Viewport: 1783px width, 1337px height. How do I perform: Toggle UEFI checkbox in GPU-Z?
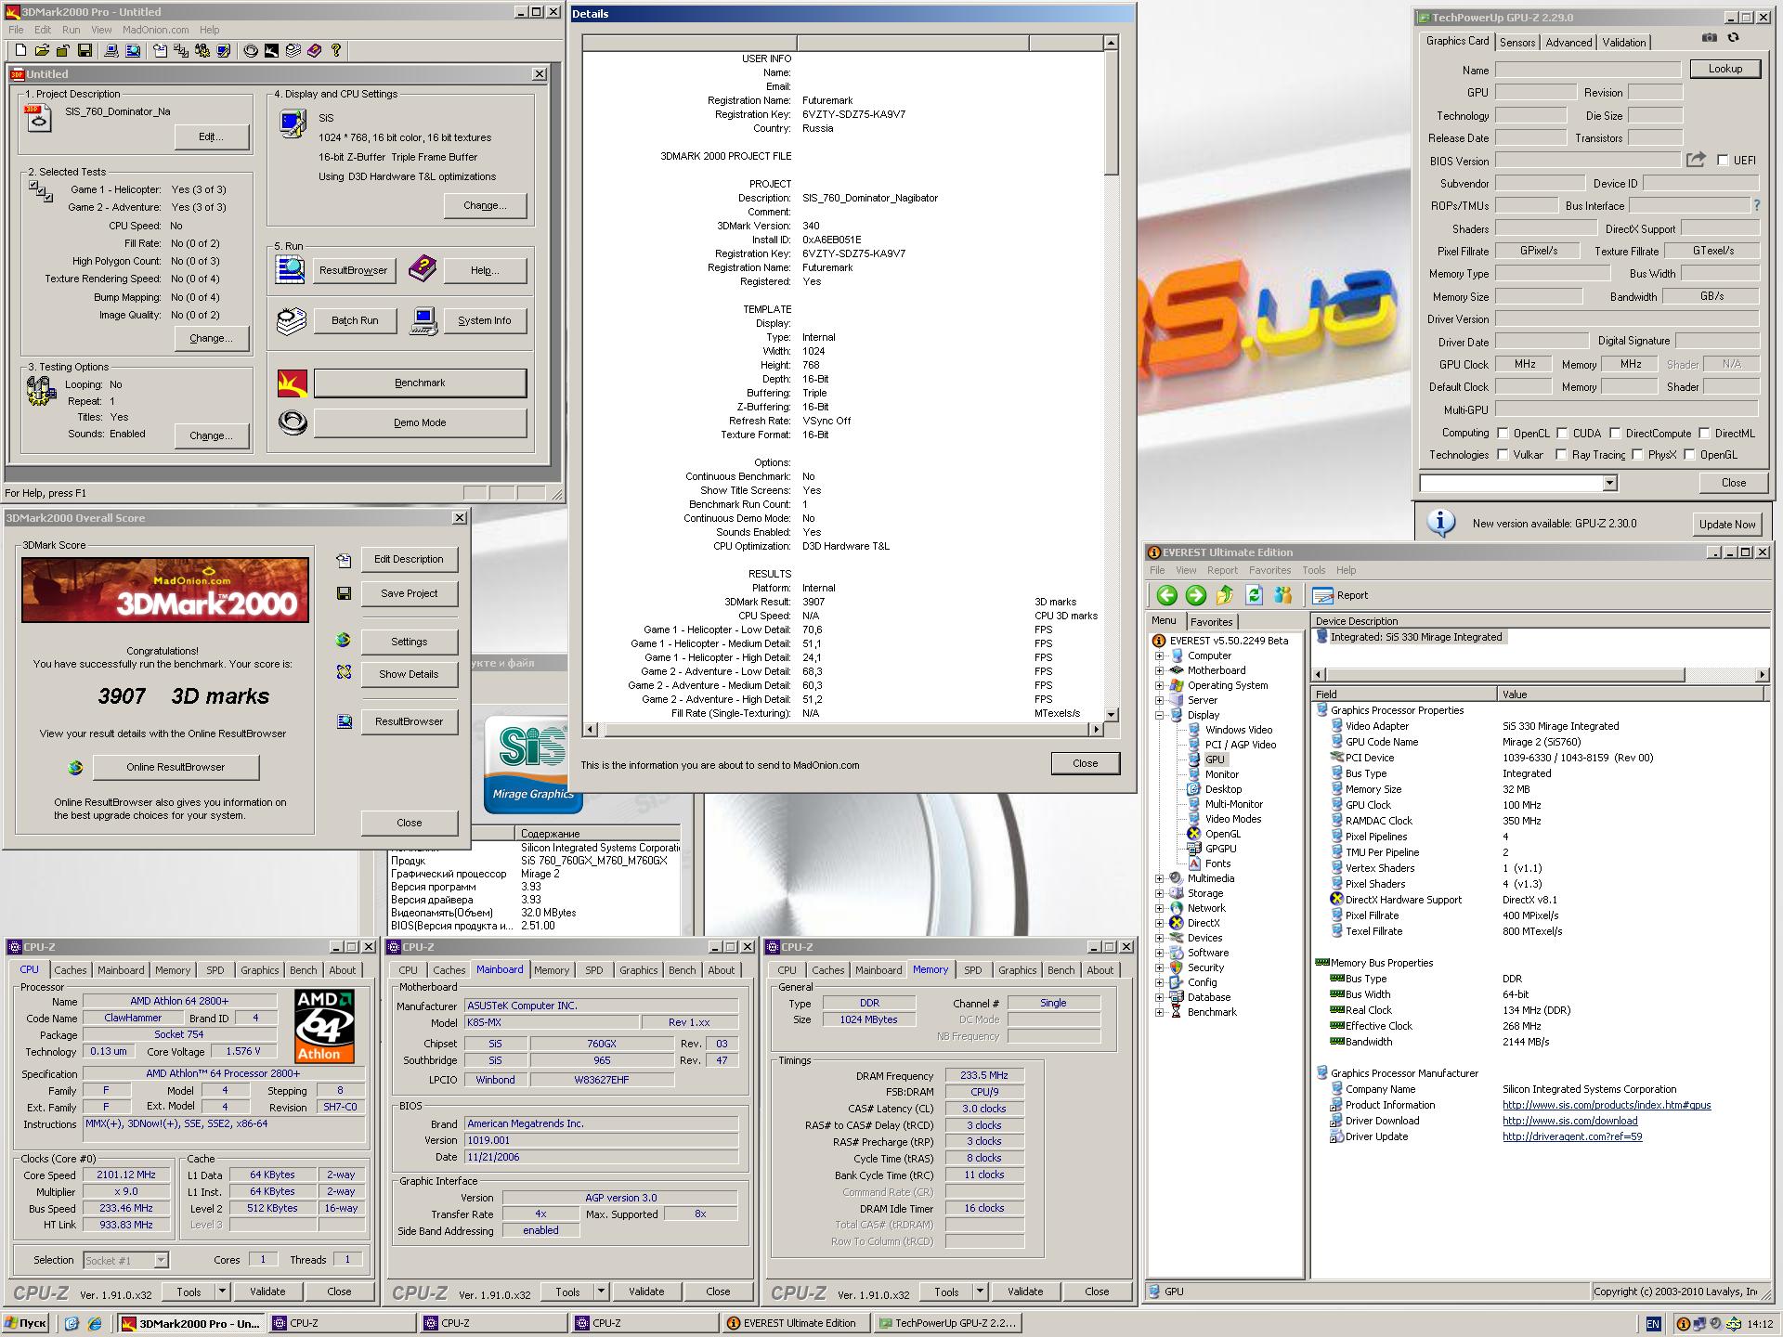point(1723,161)
